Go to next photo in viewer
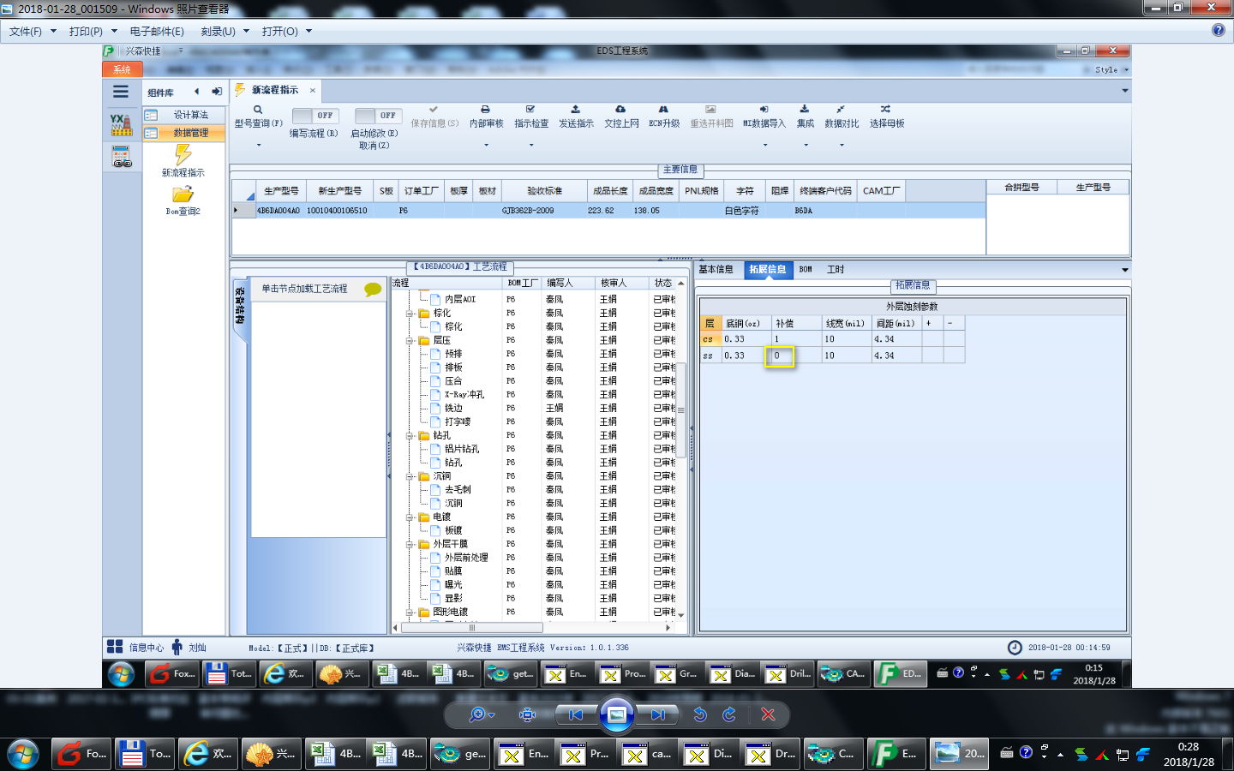1234x771 pixels. 657,714
